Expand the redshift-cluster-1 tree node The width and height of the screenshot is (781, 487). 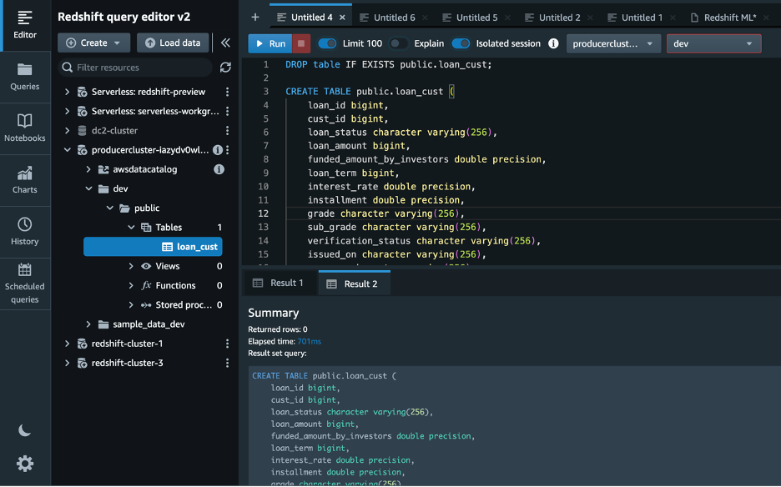(68, 344)
